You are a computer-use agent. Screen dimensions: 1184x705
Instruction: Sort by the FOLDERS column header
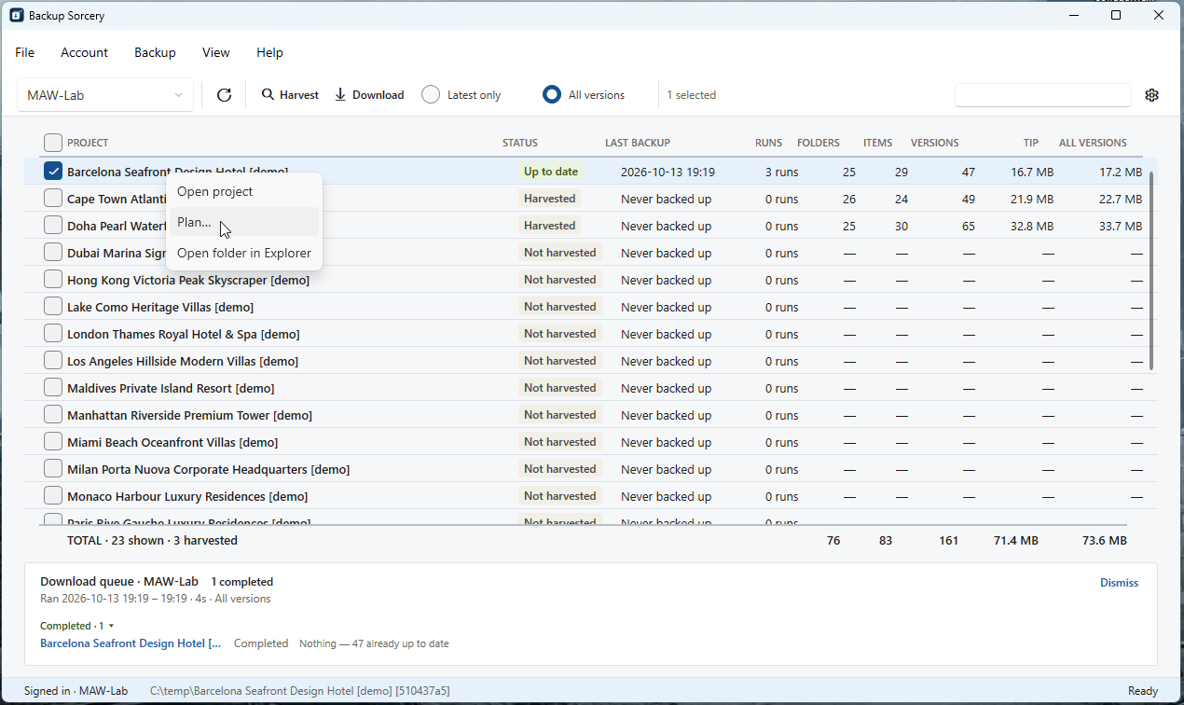(819, 143)
